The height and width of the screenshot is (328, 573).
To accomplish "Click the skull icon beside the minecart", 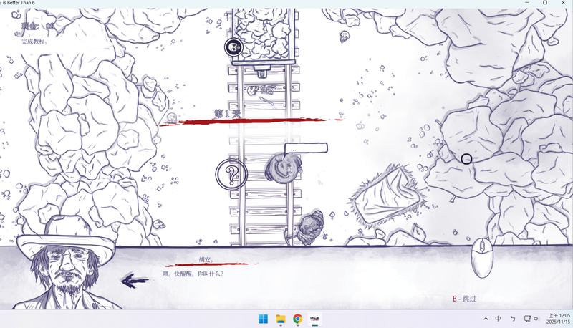I will click(234, 47).
